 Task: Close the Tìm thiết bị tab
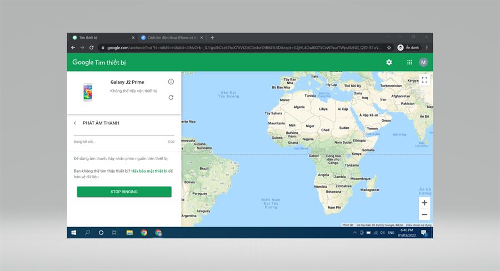[133, 38]
